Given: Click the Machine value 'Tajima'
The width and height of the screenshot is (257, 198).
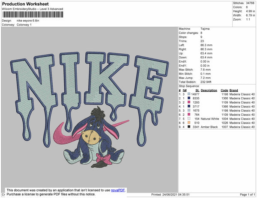Looking at the screenshot, I should pos(205,29).
